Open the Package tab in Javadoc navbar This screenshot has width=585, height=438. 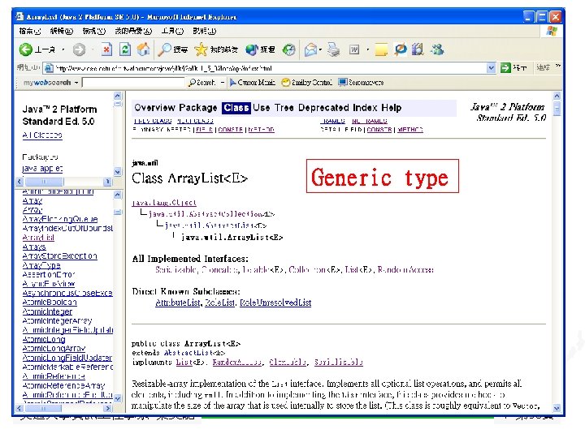point(197,108)
